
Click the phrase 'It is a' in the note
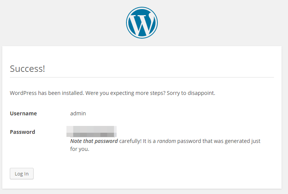(149, 141)
